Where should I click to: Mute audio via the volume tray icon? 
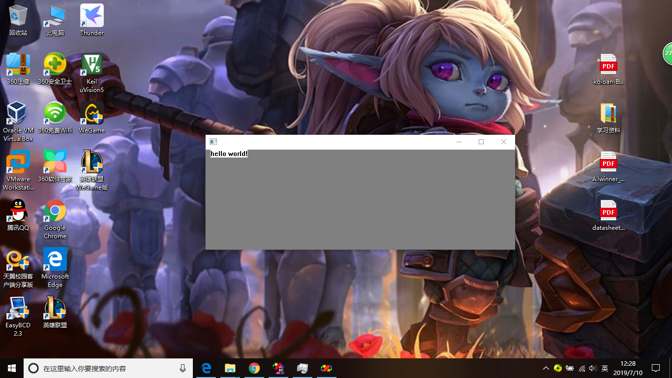click(x=593, y=368)
